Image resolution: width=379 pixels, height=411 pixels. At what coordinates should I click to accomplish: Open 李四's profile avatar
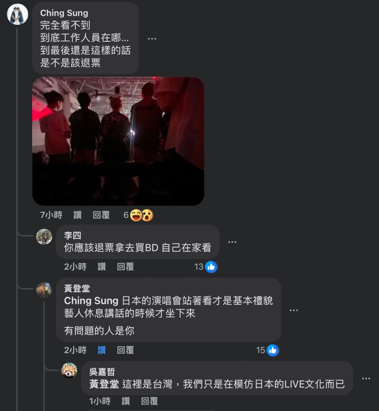tap(44, 237)
